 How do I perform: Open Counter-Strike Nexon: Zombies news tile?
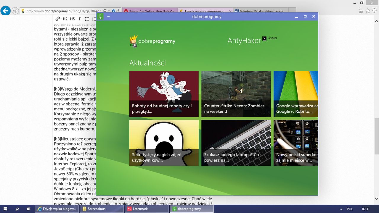(x=236, y=94)
